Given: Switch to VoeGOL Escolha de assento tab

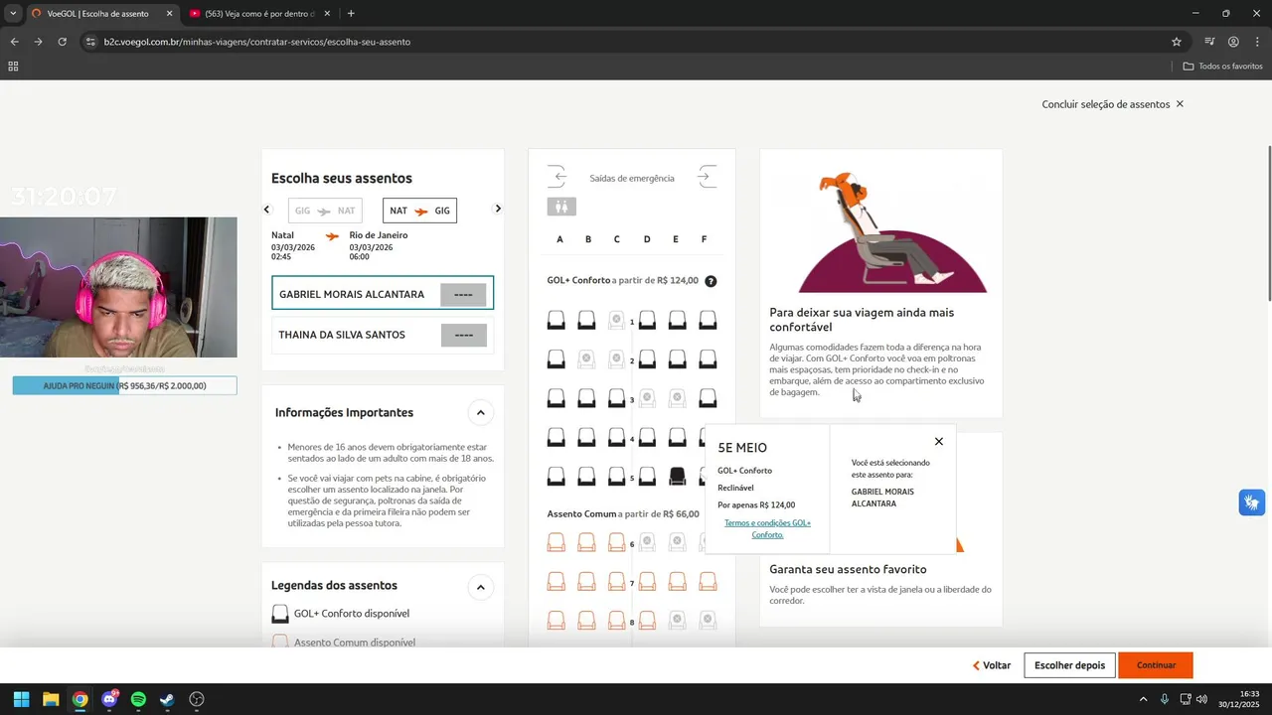Looking at the screenshot, I should pos(97,14).
